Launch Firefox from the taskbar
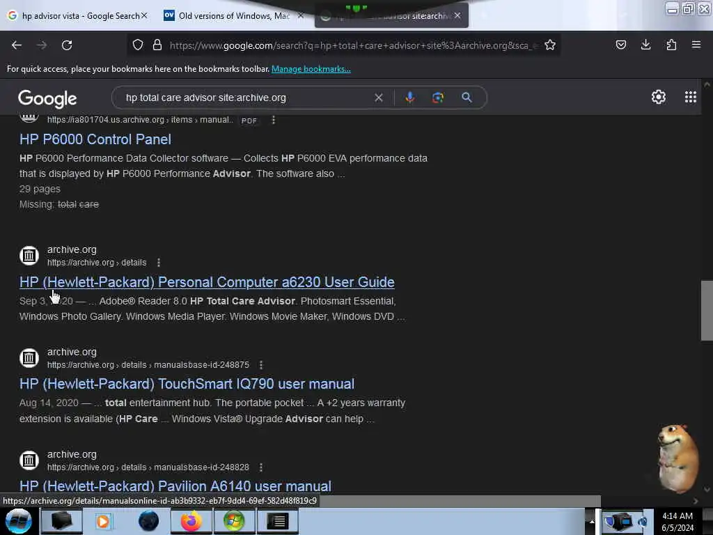The width and height of the screenshot is (713, 535). (x=191, y=521)
